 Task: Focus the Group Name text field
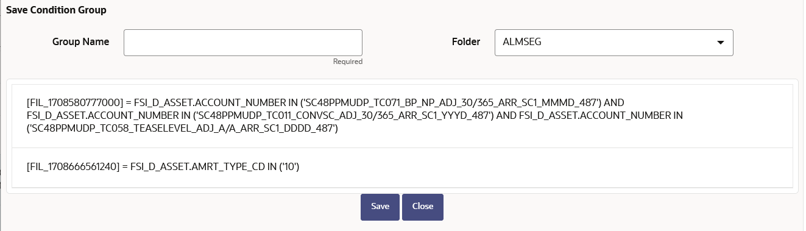pos(243,43)
